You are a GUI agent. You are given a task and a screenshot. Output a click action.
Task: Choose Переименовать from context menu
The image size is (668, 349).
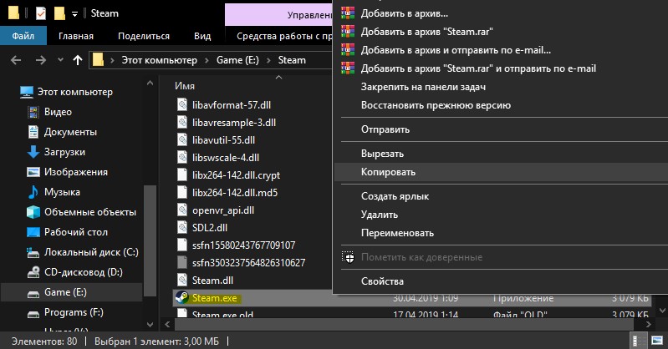pyautogui.click(x=397, y=233)
